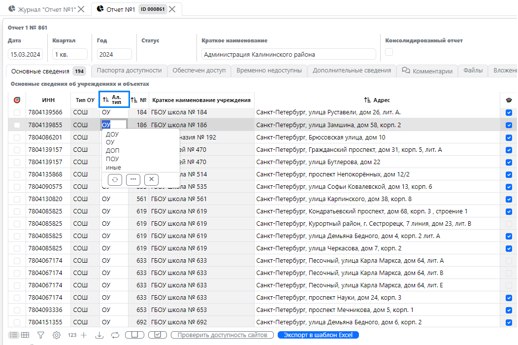Switch to Паспорта доступности tab
Viewport: 518px width, 345px height.
[x=129, y=70]
